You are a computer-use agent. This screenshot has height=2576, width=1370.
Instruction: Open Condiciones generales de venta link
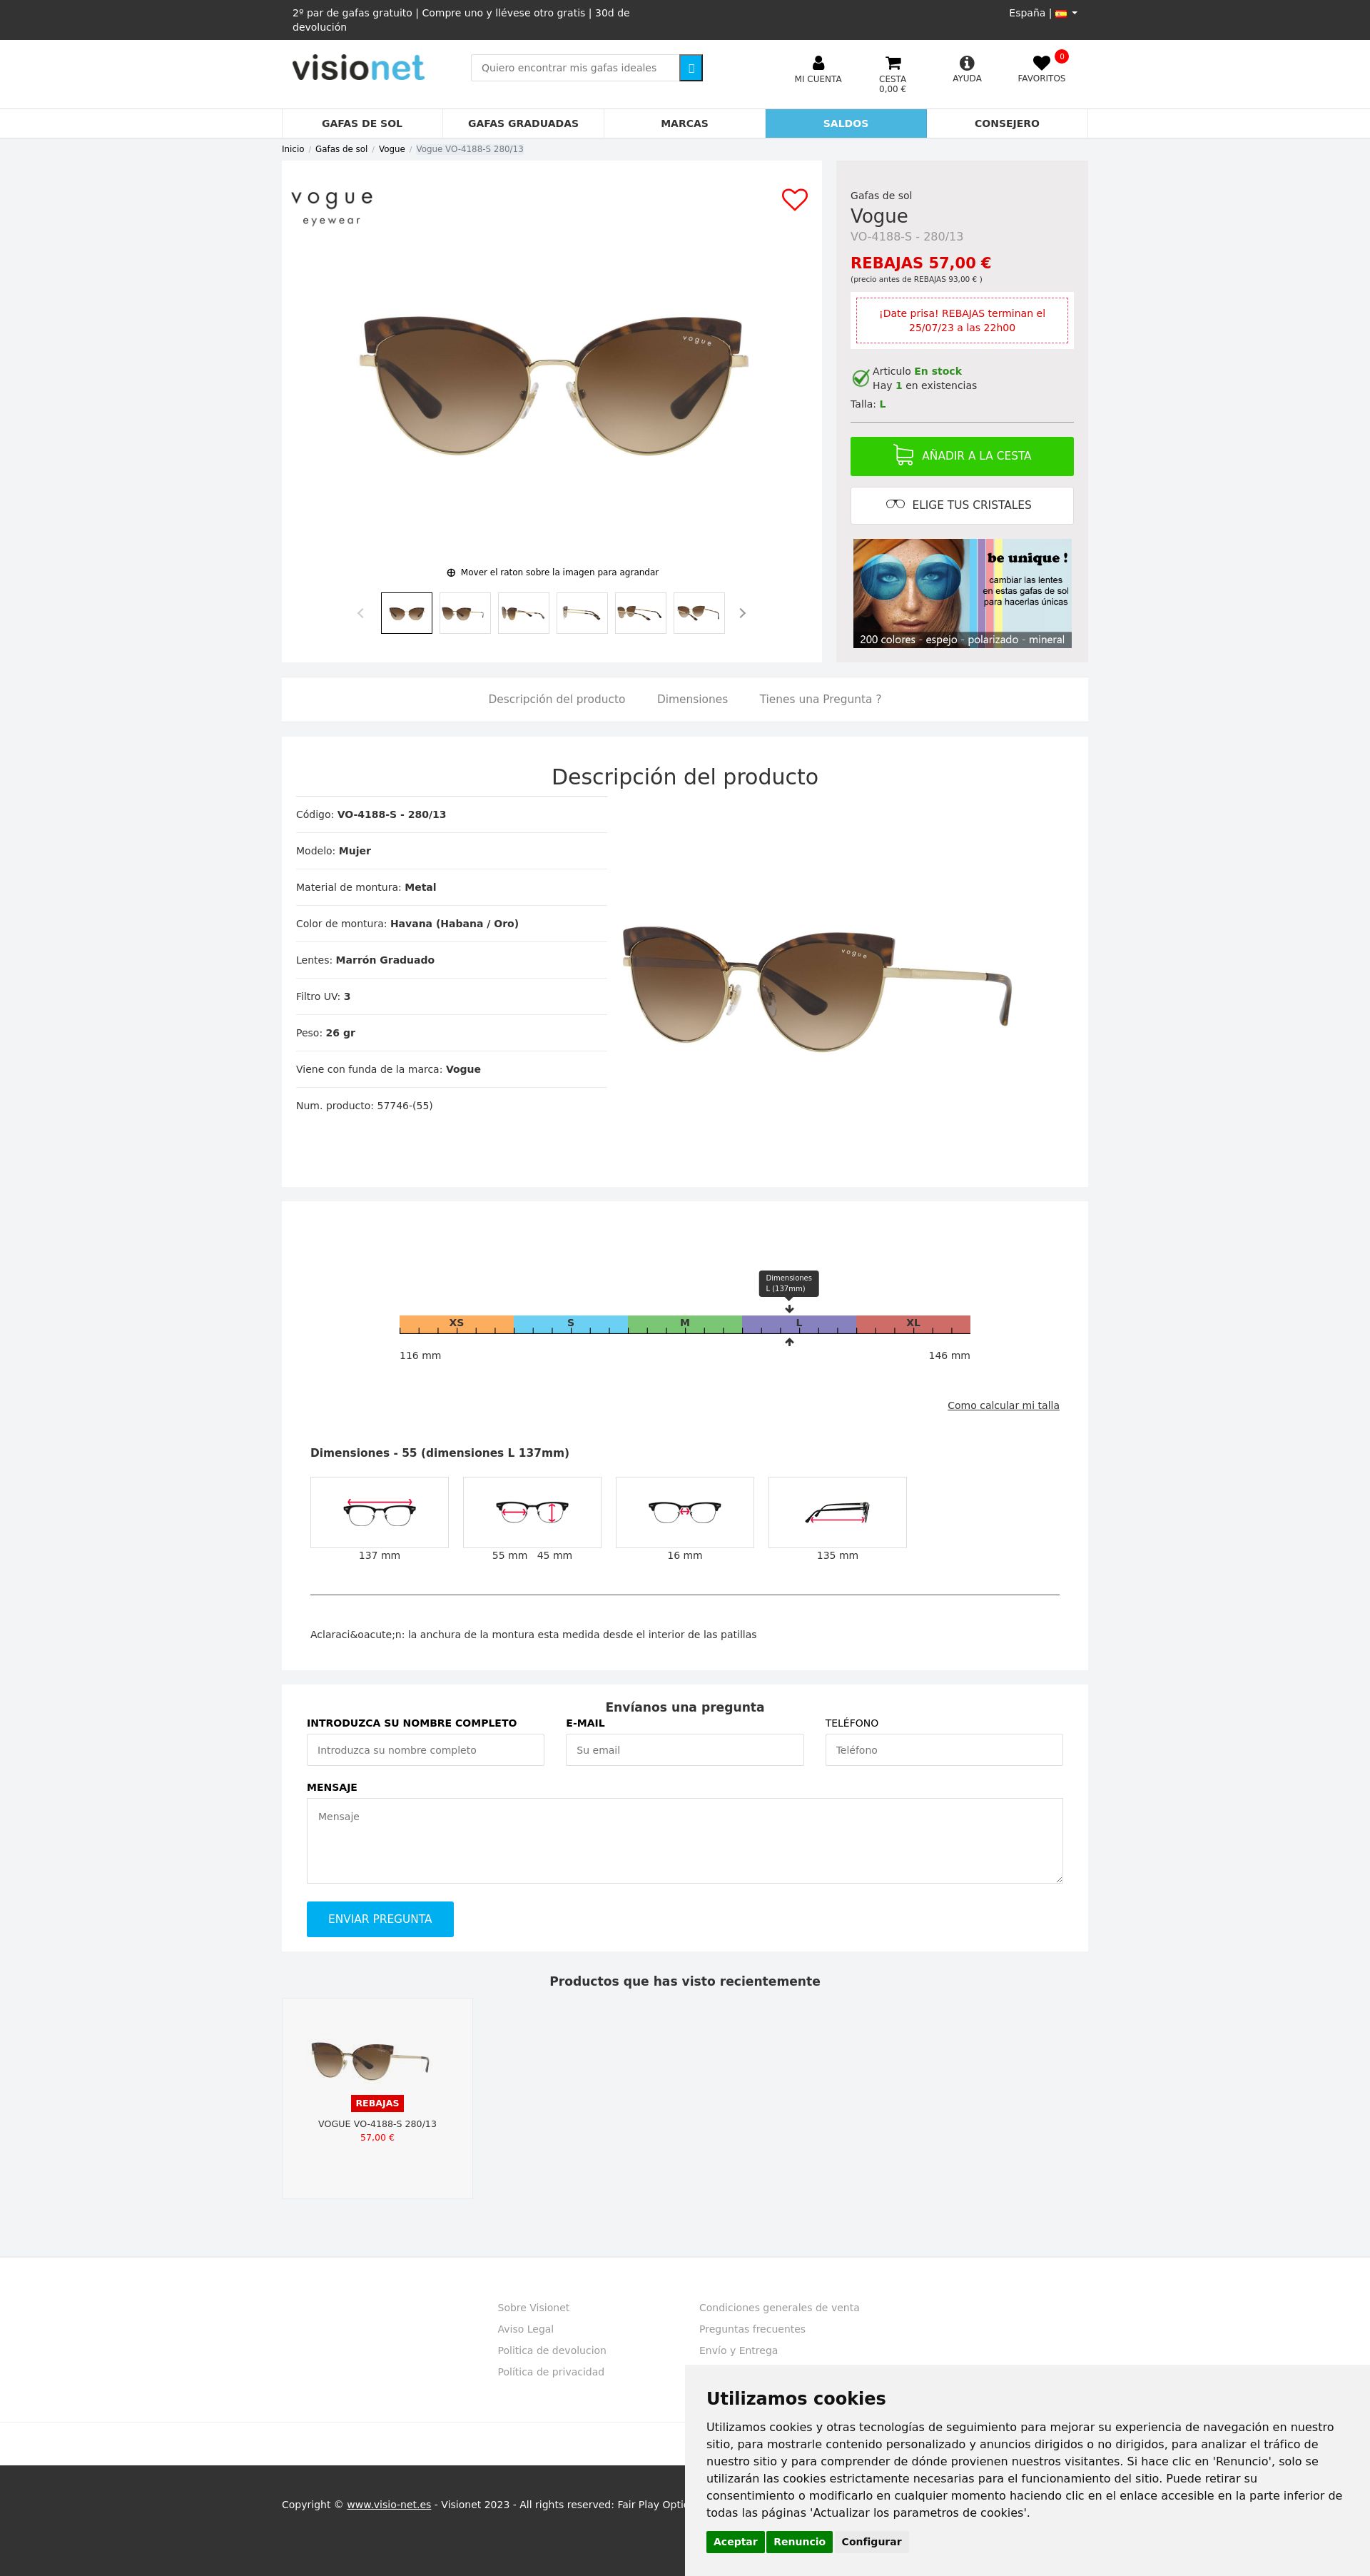pyautogui.click(x=779, y=2307)
